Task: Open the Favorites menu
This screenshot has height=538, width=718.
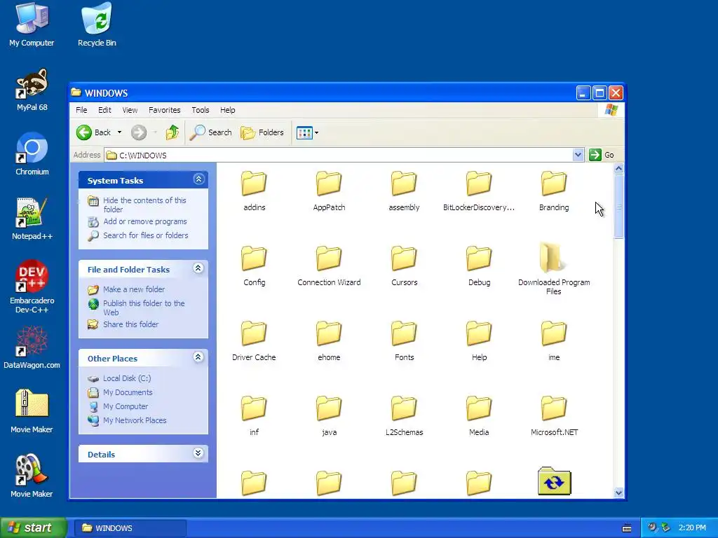Action: 164,110
